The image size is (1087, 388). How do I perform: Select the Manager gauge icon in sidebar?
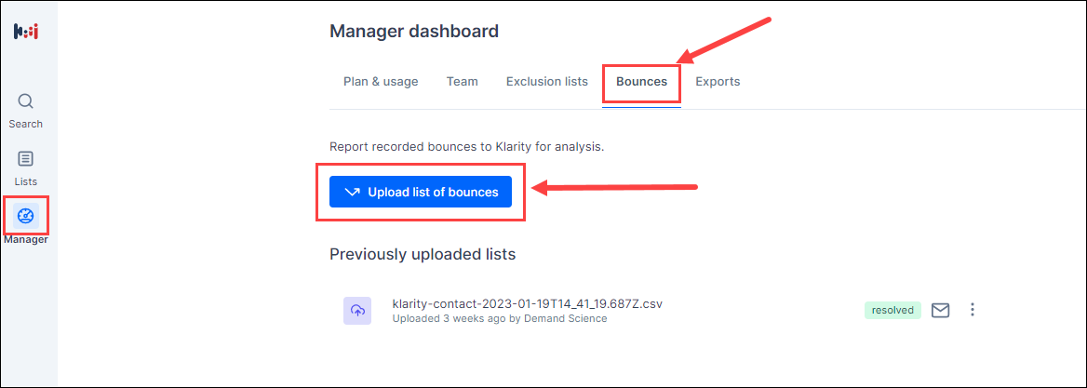pos(26,216)
